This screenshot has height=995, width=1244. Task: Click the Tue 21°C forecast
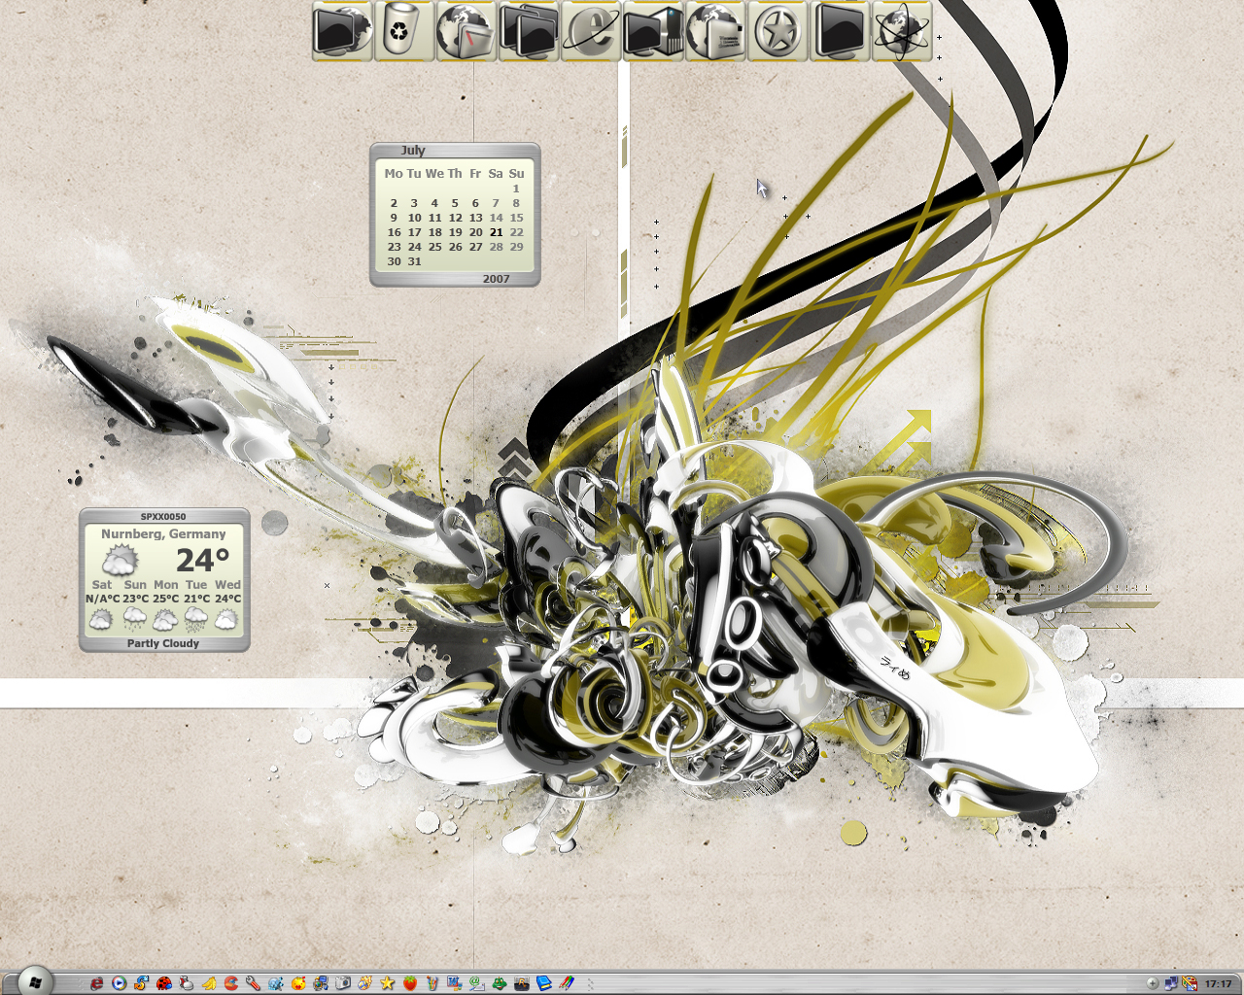[x=196, y=606]
